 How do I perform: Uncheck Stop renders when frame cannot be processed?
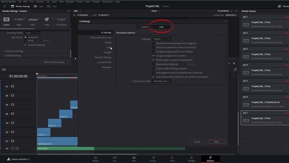coord(153,77)
